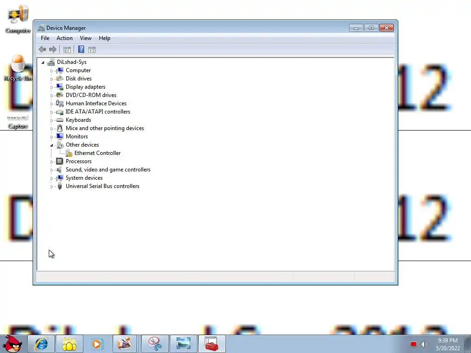This screenshot has width=471, height=353.
Task: Open the View menu
Action: (x=86, y=38)
